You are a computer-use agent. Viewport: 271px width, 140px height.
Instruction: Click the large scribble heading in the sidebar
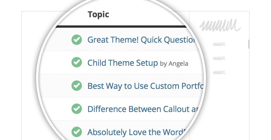[220, 25]
